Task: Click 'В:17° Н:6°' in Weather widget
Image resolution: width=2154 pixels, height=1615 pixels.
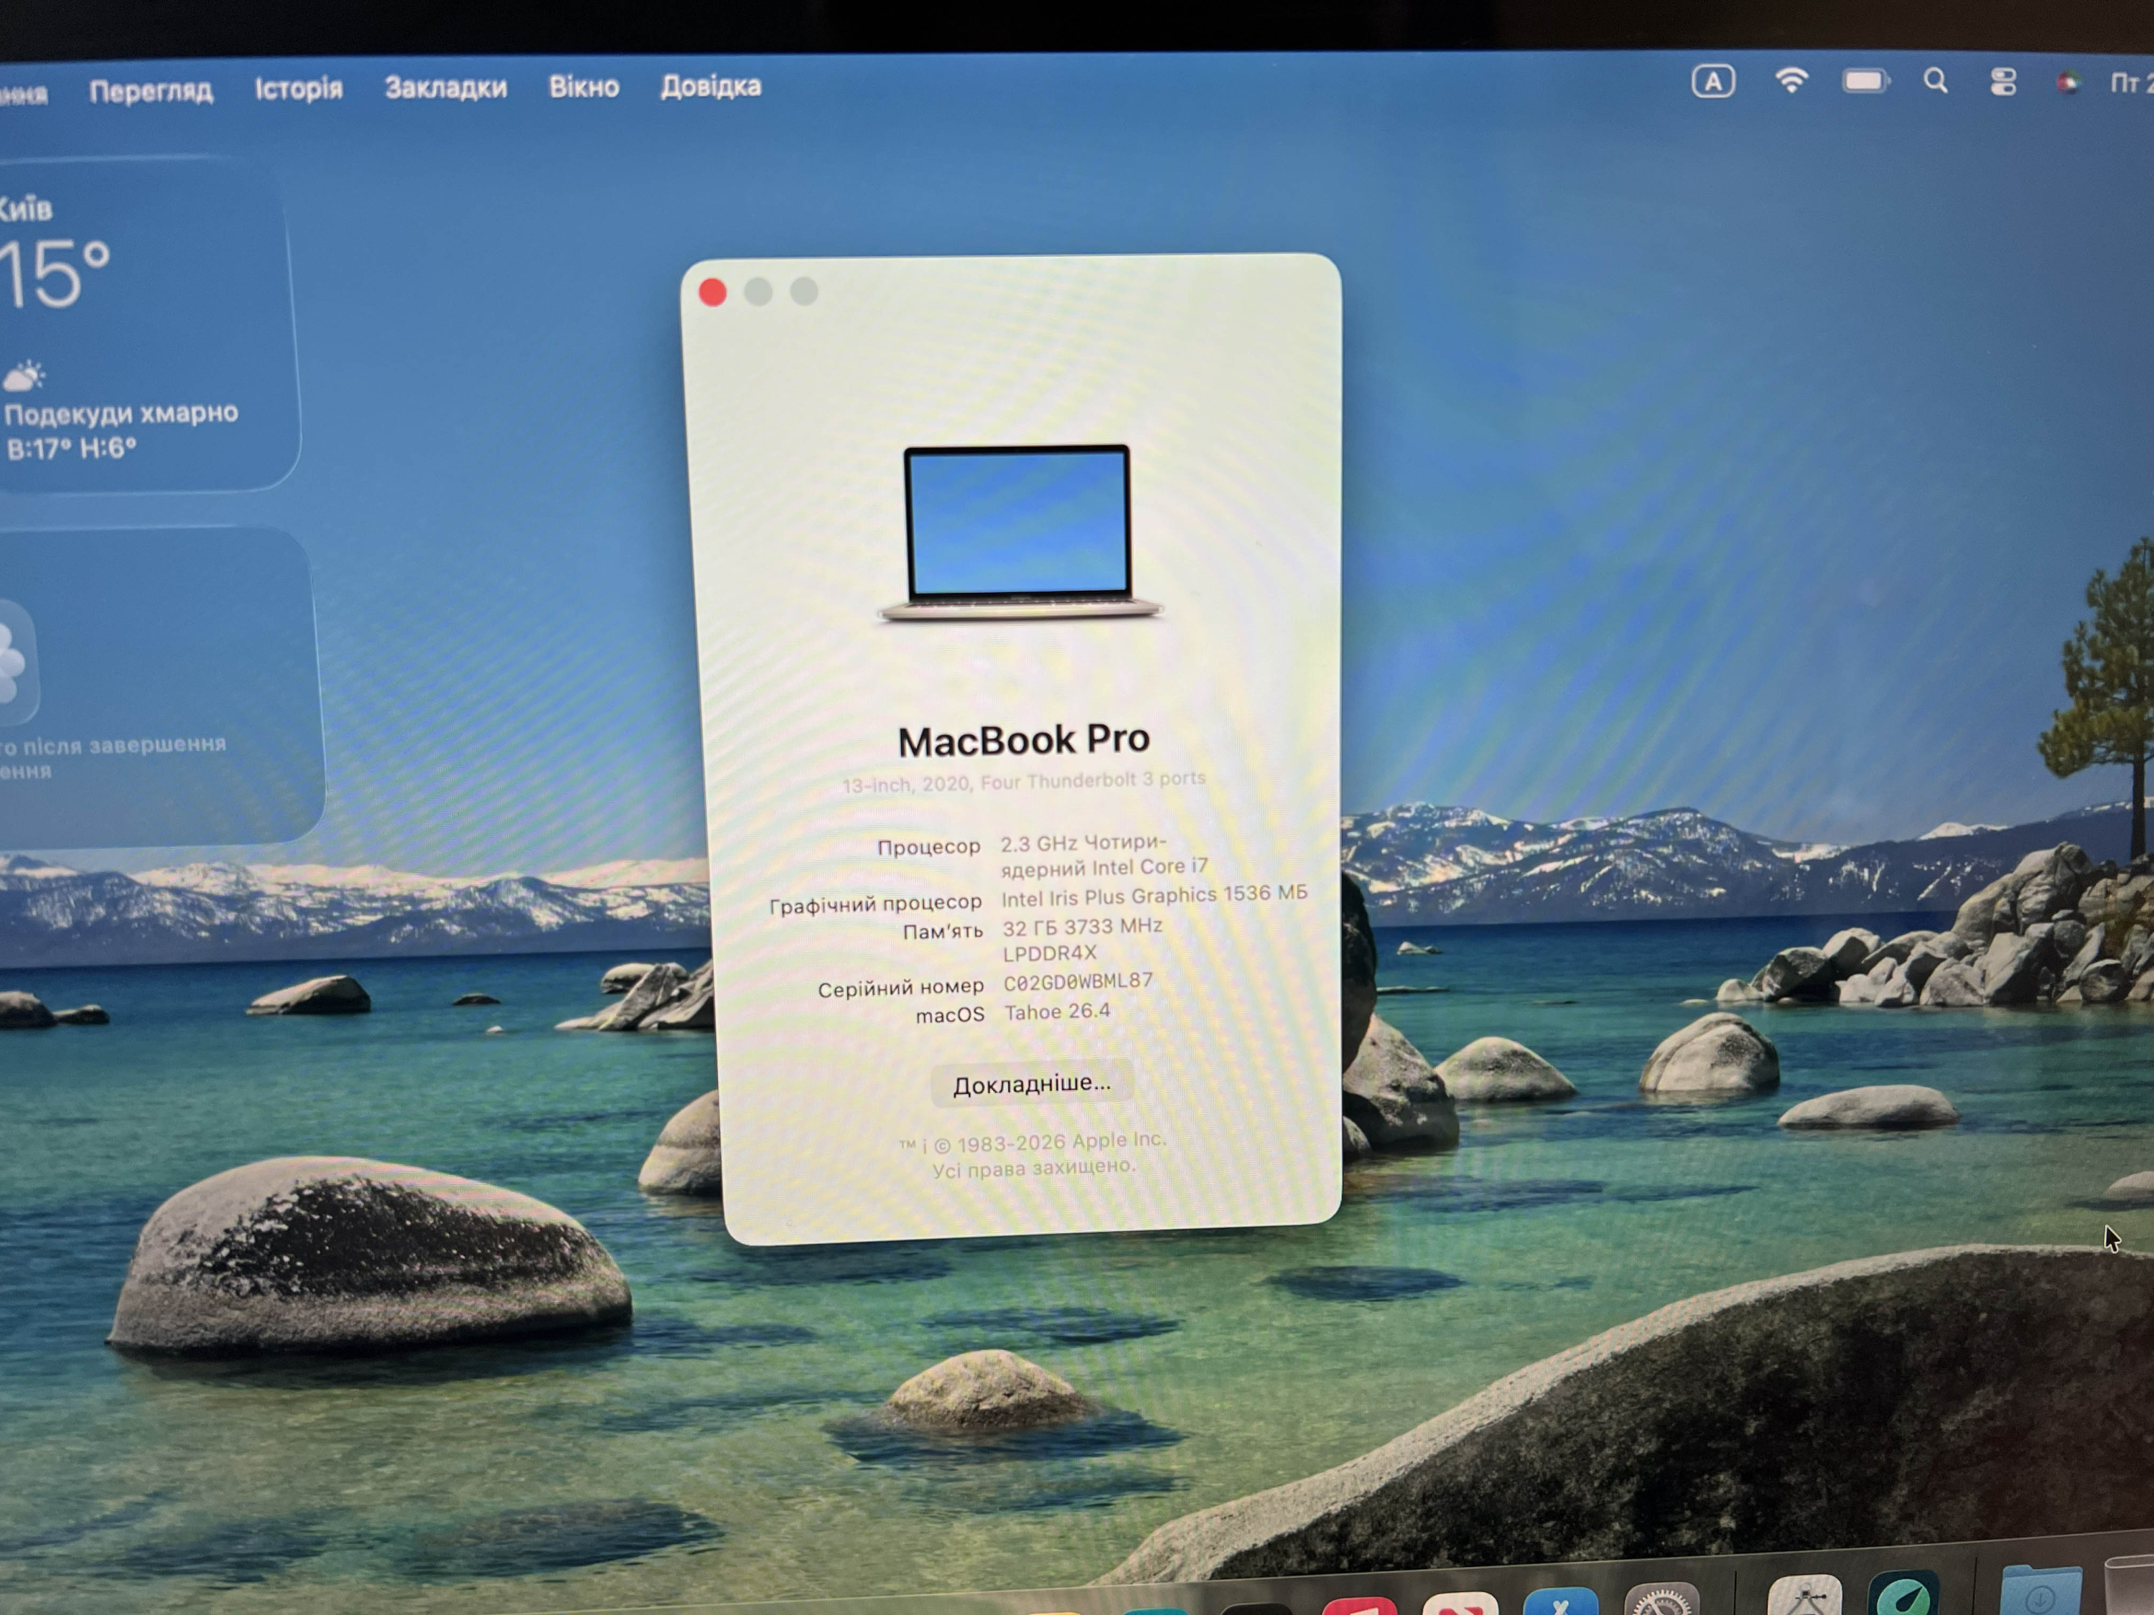Action: (71, 449)
